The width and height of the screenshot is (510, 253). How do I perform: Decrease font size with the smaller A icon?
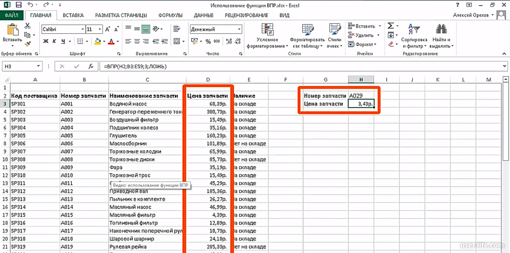pos(117,29)
